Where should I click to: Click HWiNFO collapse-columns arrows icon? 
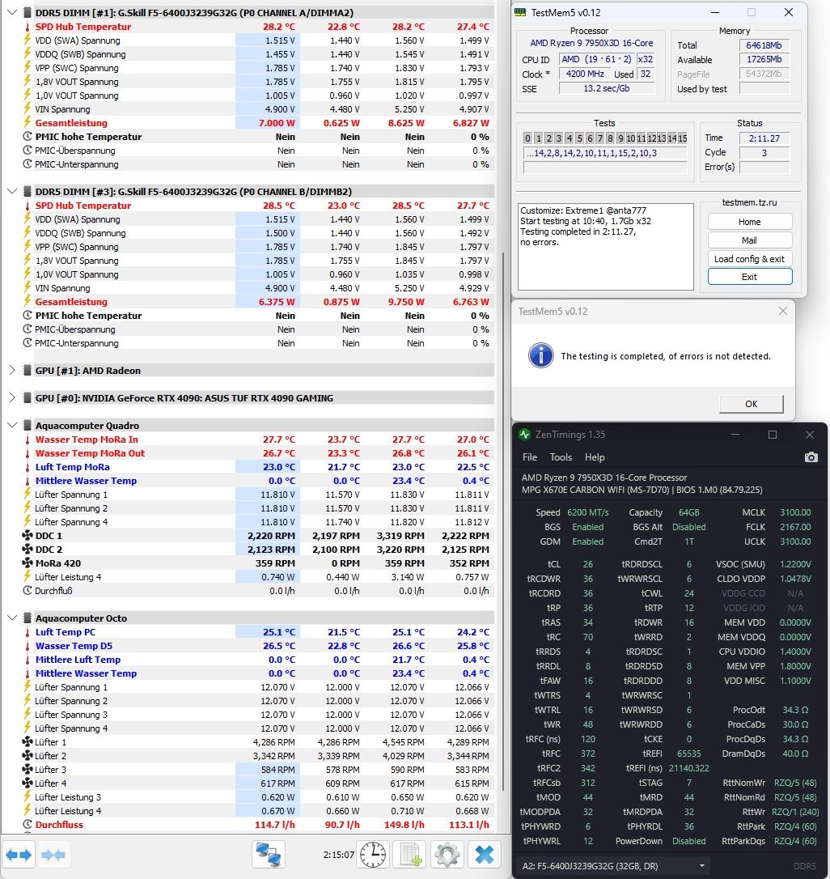[x=53, y=855]
